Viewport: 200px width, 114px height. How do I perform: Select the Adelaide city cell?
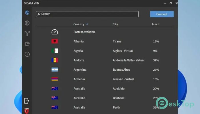[x=119, y=88]
